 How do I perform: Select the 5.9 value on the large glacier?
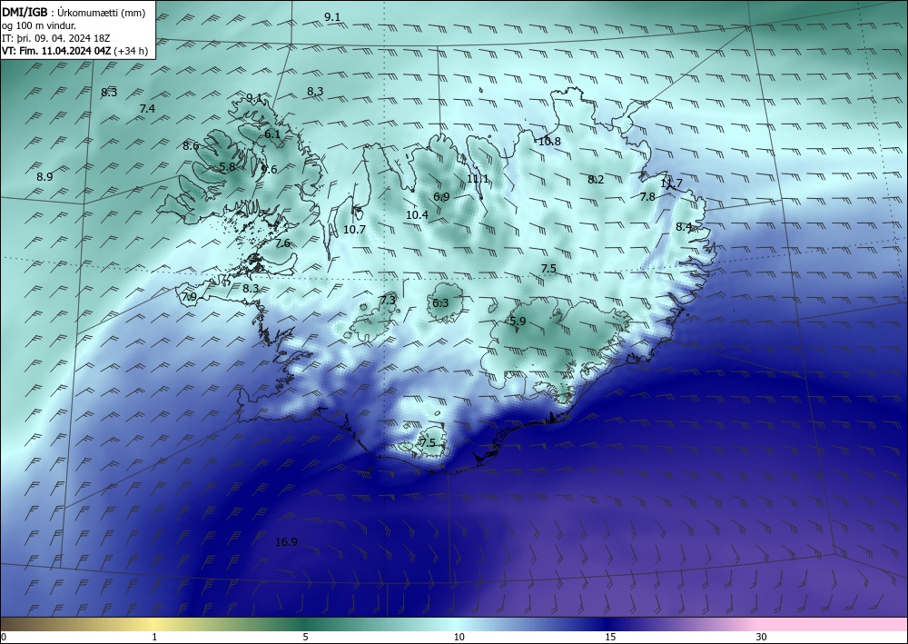click(x=518, y=321)
